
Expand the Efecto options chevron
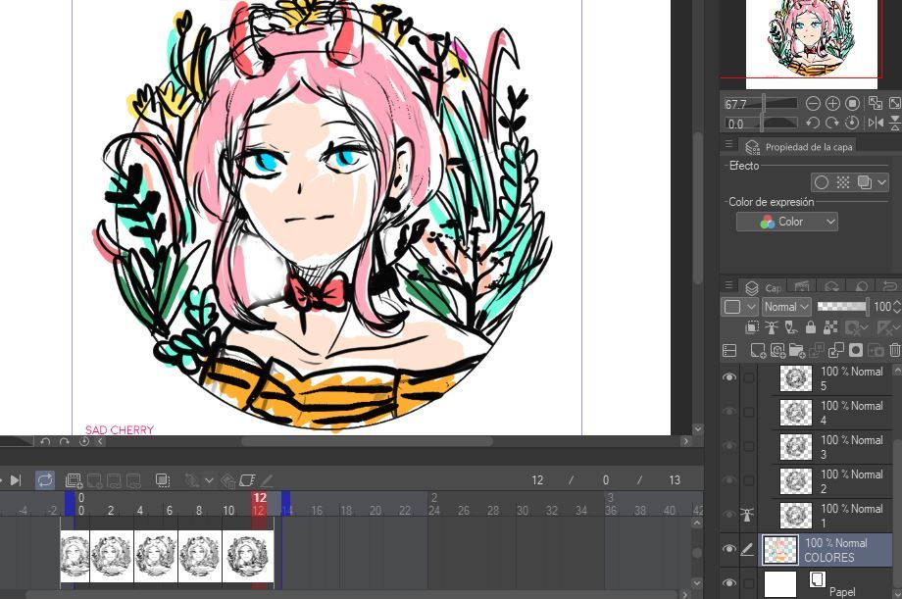(x=881, y=183)
